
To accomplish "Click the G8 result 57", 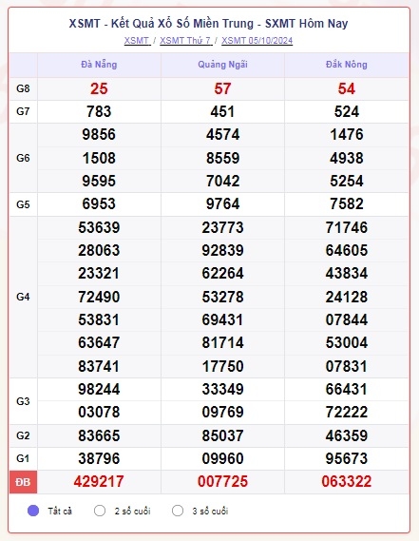I will tap(222, 88).
